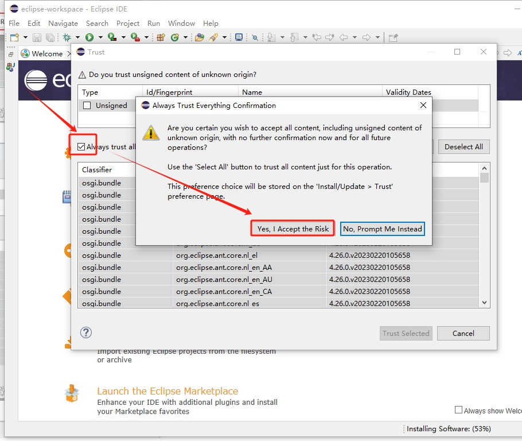Click the Restore icon left of Welcome tab
Image resolution: width=522 pixels, height=441 pixels.
(11, 55)
